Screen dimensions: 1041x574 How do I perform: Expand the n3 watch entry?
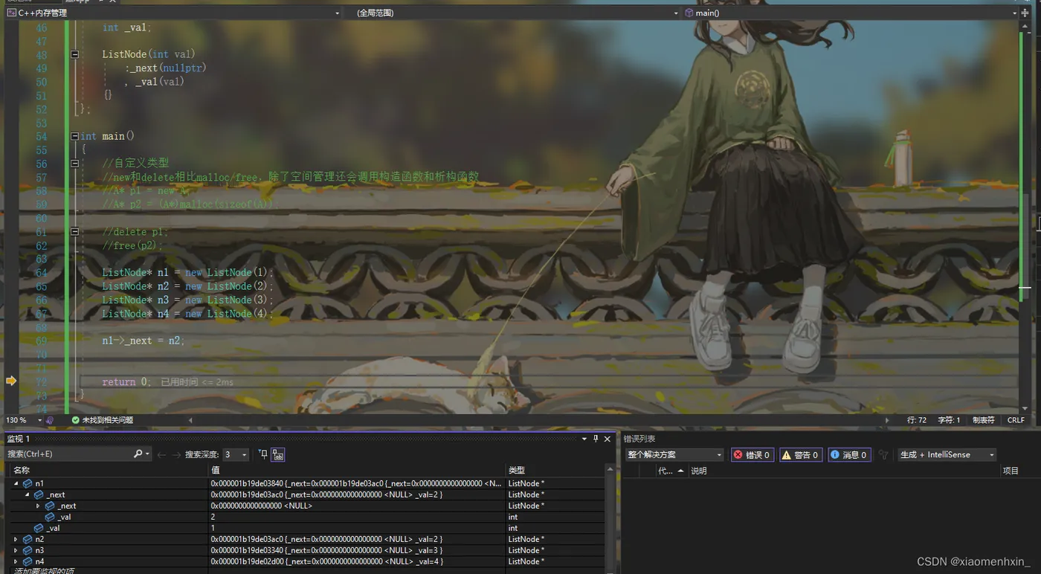click(x=16, y=550)
